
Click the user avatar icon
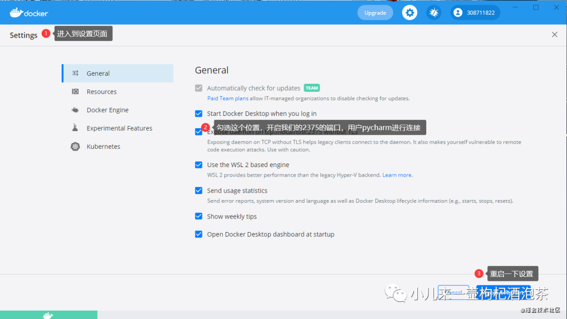pyautogui.click(x=458, y=13)
